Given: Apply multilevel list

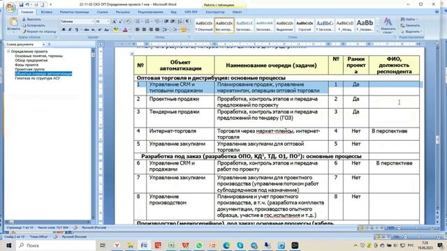Looking at the screenshot, I should [x=157, y=22].
